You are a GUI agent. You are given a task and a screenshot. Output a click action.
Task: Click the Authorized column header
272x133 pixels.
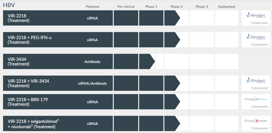227,7
